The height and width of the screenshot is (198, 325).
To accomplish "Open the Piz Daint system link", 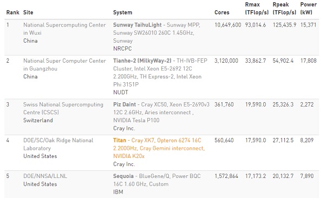I will point(161,113).
